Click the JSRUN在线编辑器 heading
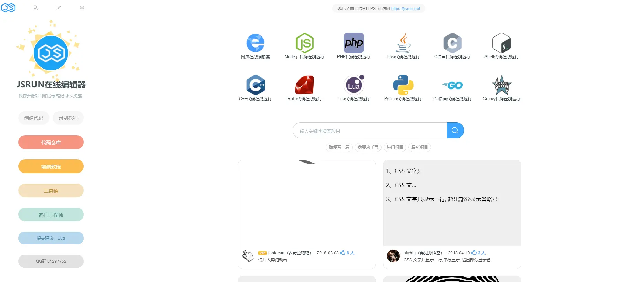 tap(51, 85)
